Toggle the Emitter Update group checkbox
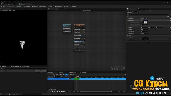 (x=84, y=34)
